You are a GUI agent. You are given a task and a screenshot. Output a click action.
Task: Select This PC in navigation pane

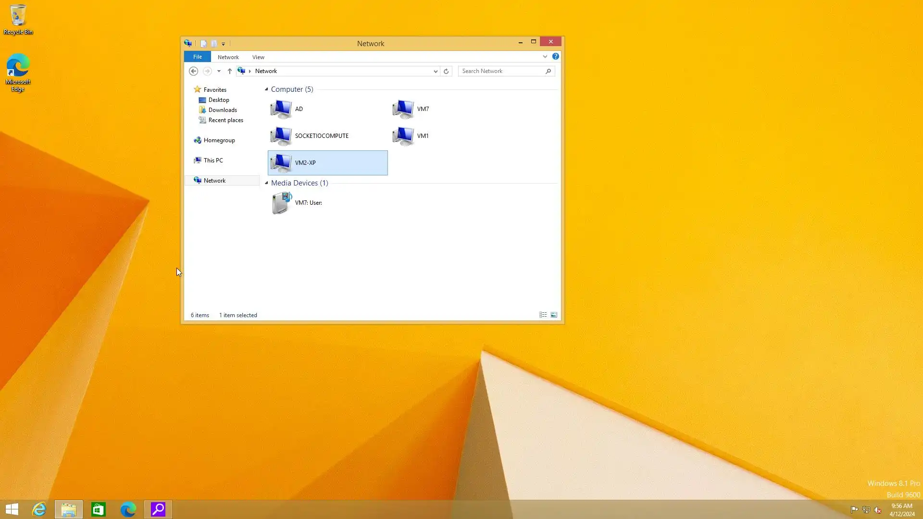(213, 161)
